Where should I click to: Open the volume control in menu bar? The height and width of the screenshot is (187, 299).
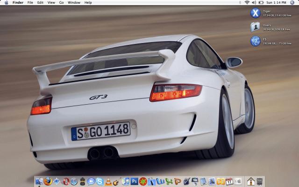[254, 2]
